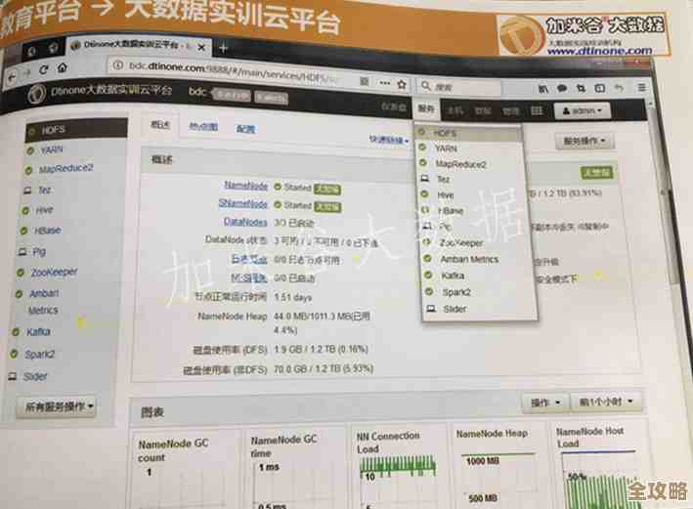693x509 pixels.
Task: Open the top services menu tab
Action: (x=426, y=108)
